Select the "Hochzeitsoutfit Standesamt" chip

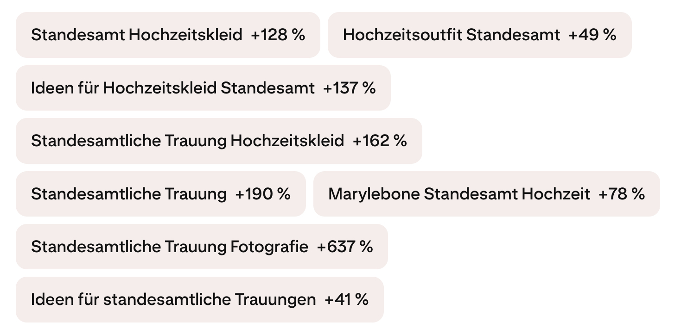(480, 35)
